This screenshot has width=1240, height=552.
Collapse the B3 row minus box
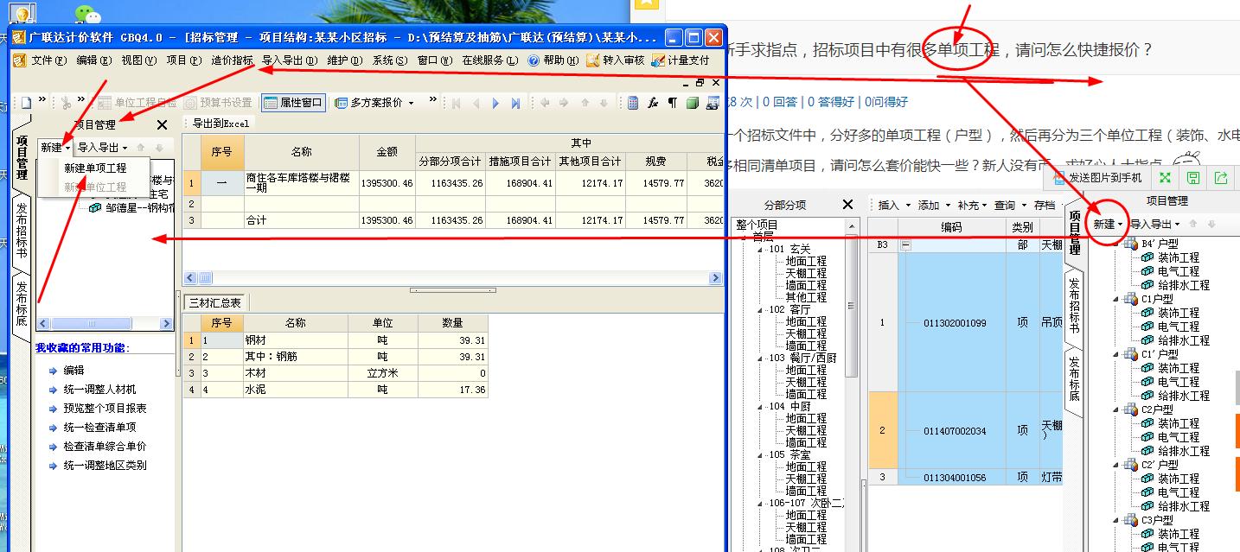click(905, 245)
